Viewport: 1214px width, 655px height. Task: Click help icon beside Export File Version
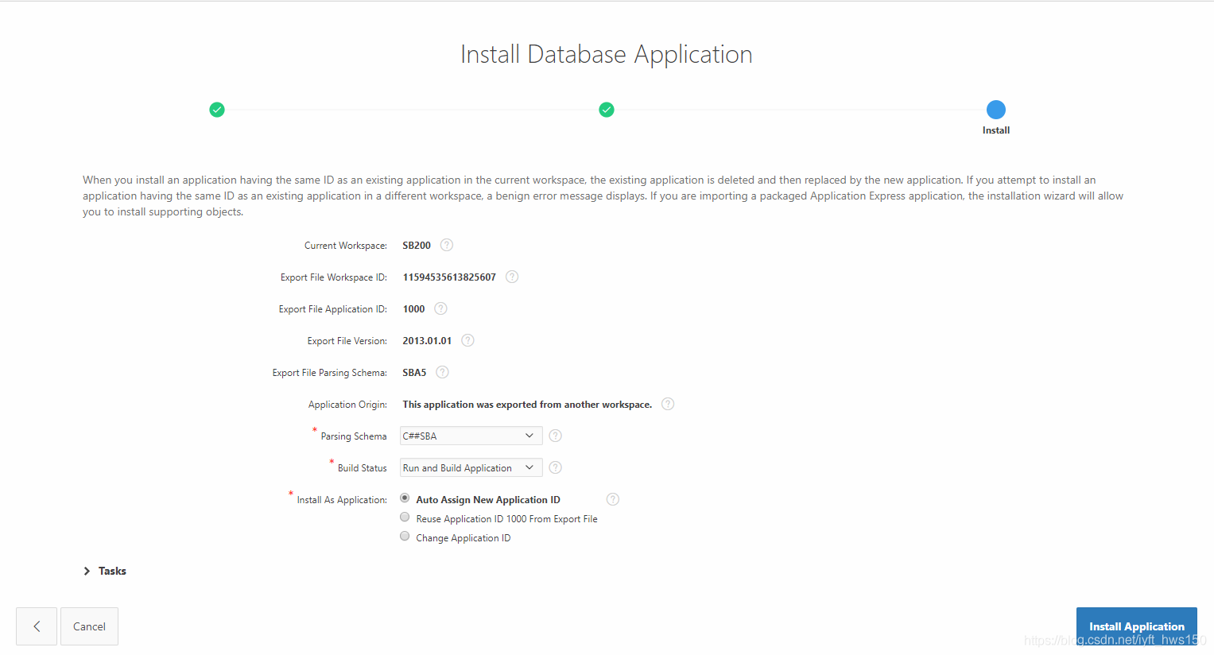467,340
